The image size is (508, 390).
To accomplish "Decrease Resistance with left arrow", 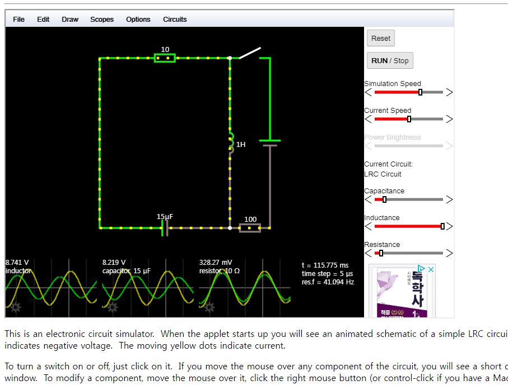I will click(x=369, y=253).
